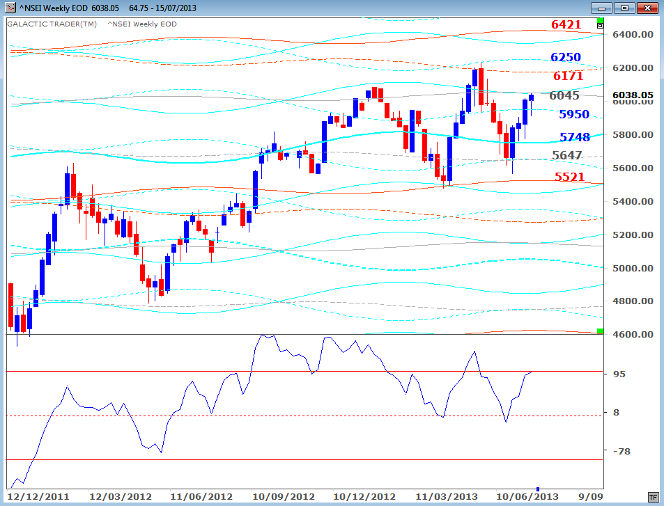Screen dimensions: 664x506
Task: Click the 5600.00 price axis value
Action: [633, 168]
